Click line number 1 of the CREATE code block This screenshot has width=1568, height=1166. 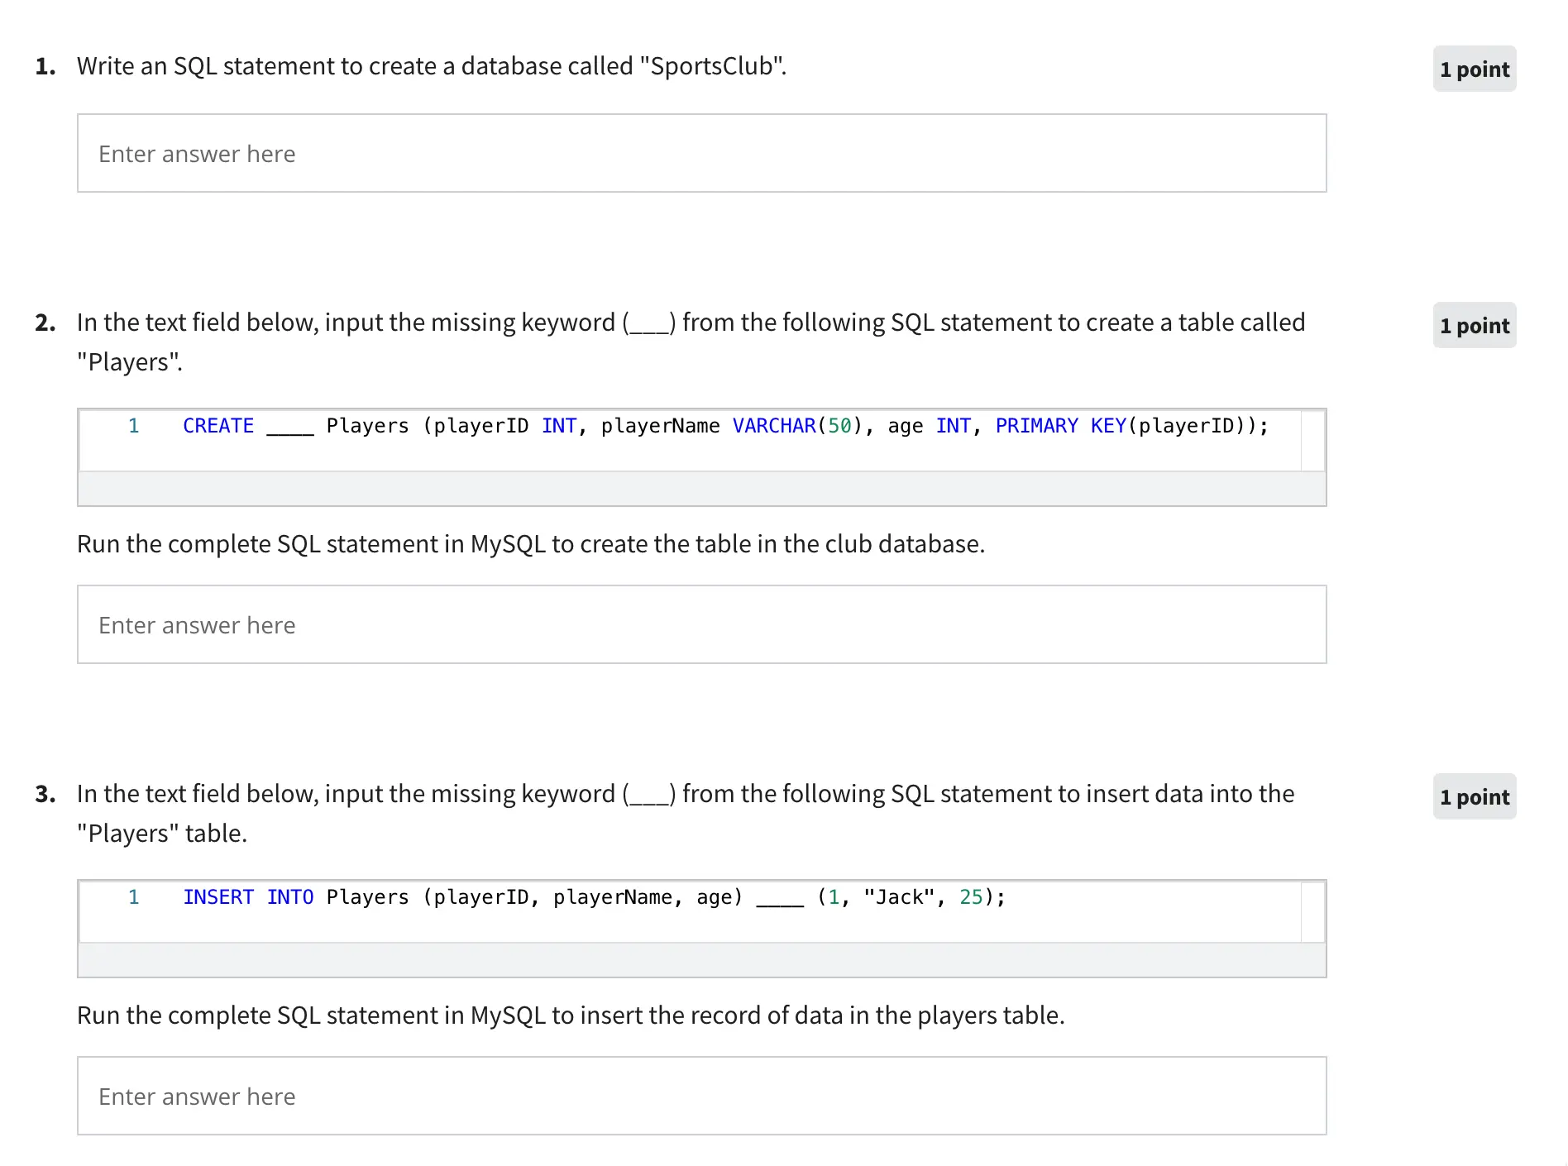click(133, 426)
